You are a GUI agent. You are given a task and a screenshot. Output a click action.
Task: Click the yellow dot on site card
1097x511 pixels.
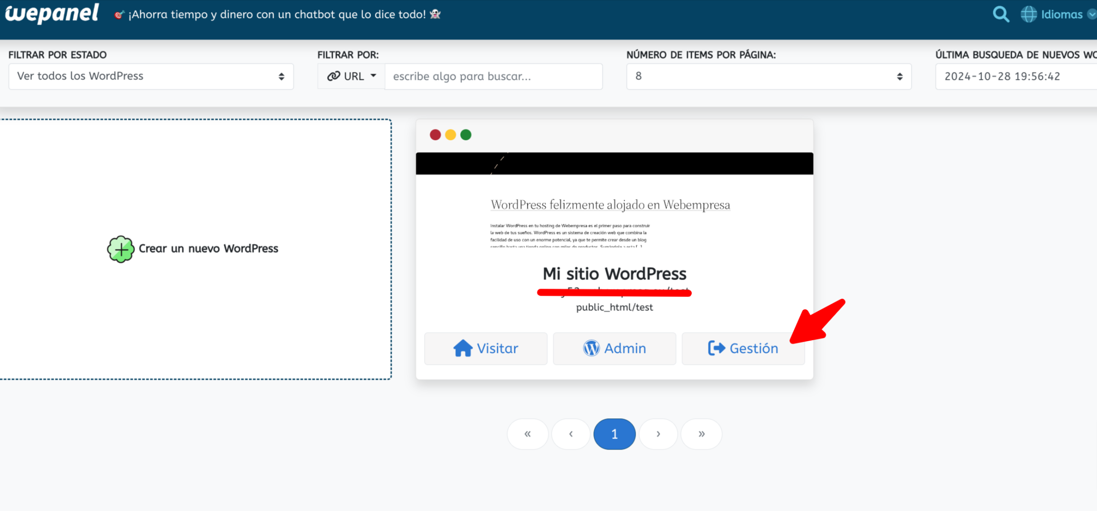451,135
